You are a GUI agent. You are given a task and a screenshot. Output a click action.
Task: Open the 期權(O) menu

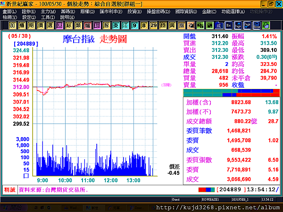tap(88, 12)
